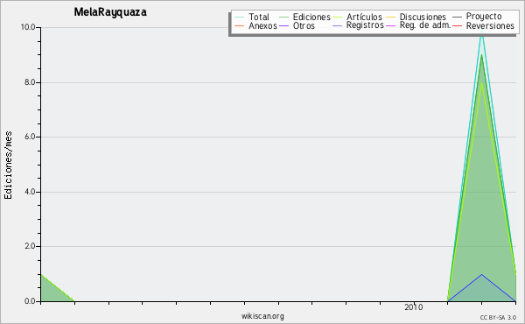This screenshot has height=324, width=525.
Task: Click the green Ediciones legend line swatch
Action: [283, 17]
